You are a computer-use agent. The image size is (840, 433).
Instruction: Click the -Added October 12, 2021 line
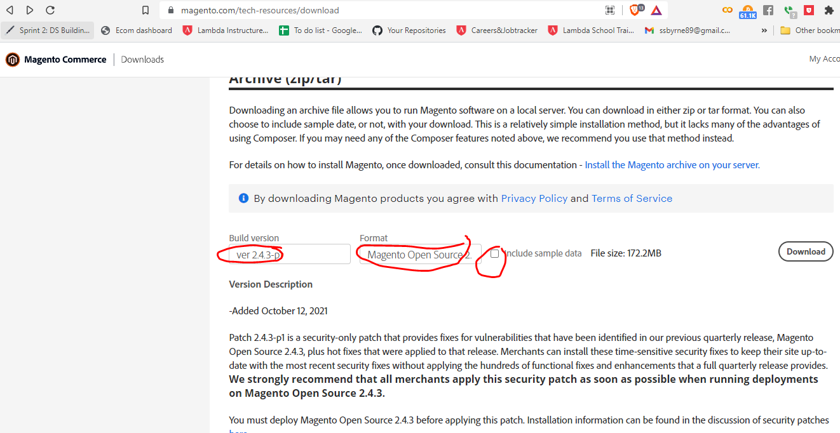click(278, 311)
